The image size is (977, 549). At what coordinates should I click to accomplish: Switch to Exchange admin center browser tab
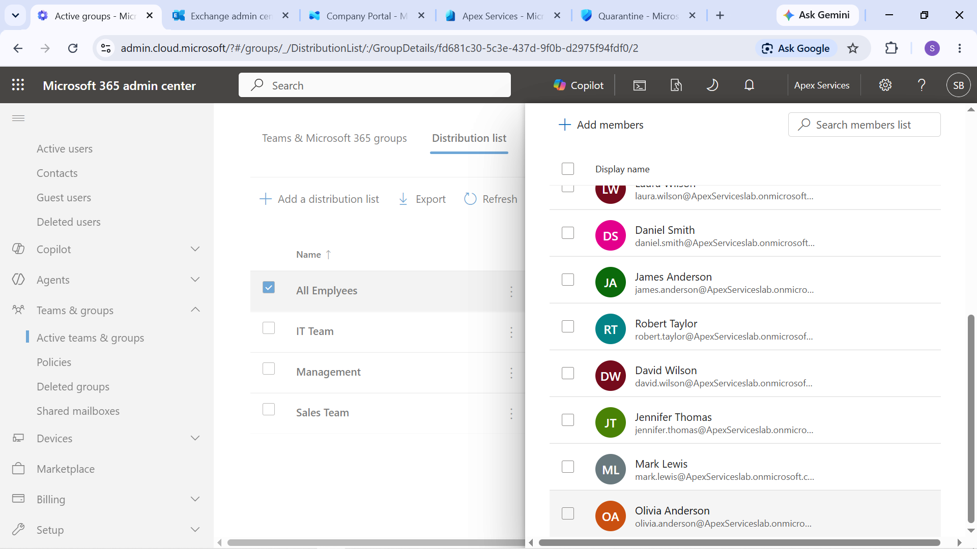(231, 16)
